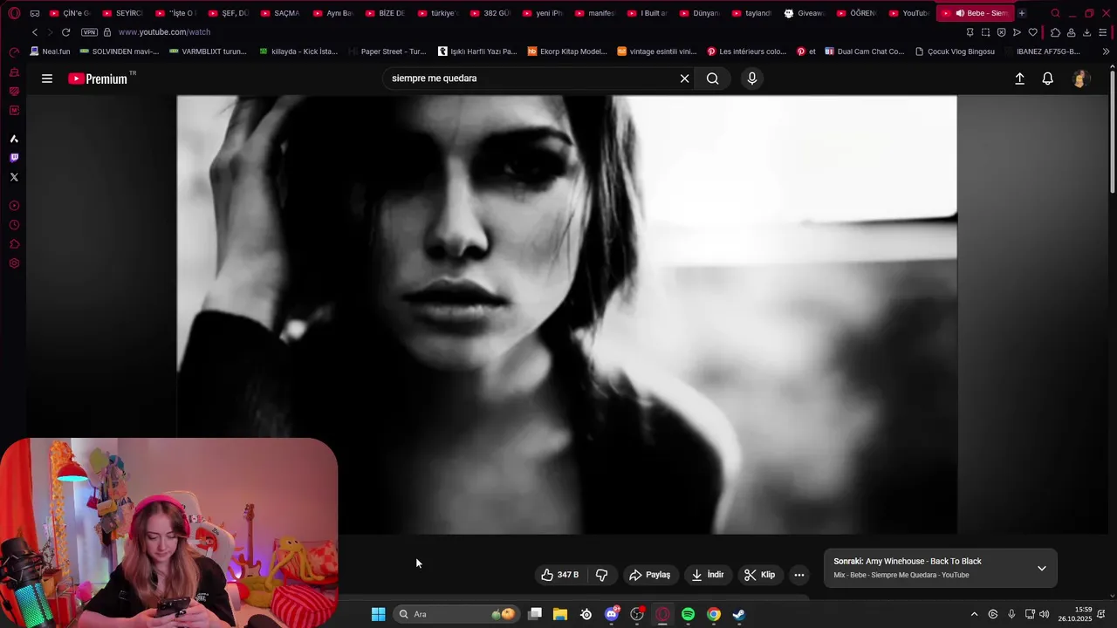Open 'Çocuk Vlog Bingosu' bookmark

coord(955,51)
